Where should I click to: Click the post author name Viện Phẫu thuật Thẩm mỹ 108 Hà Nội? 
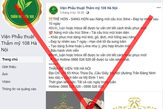click(89, 8)
